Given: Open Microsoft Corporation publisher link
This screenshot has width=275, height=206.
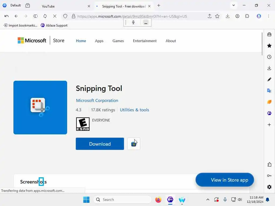Looking at the screenshot, I should (97, 101).
